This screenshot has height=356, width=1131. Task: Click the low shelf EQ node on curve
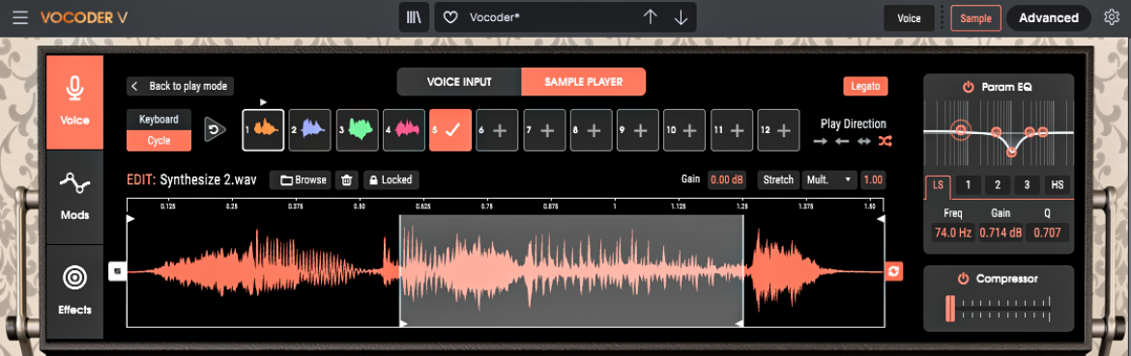tap(960, 130)
